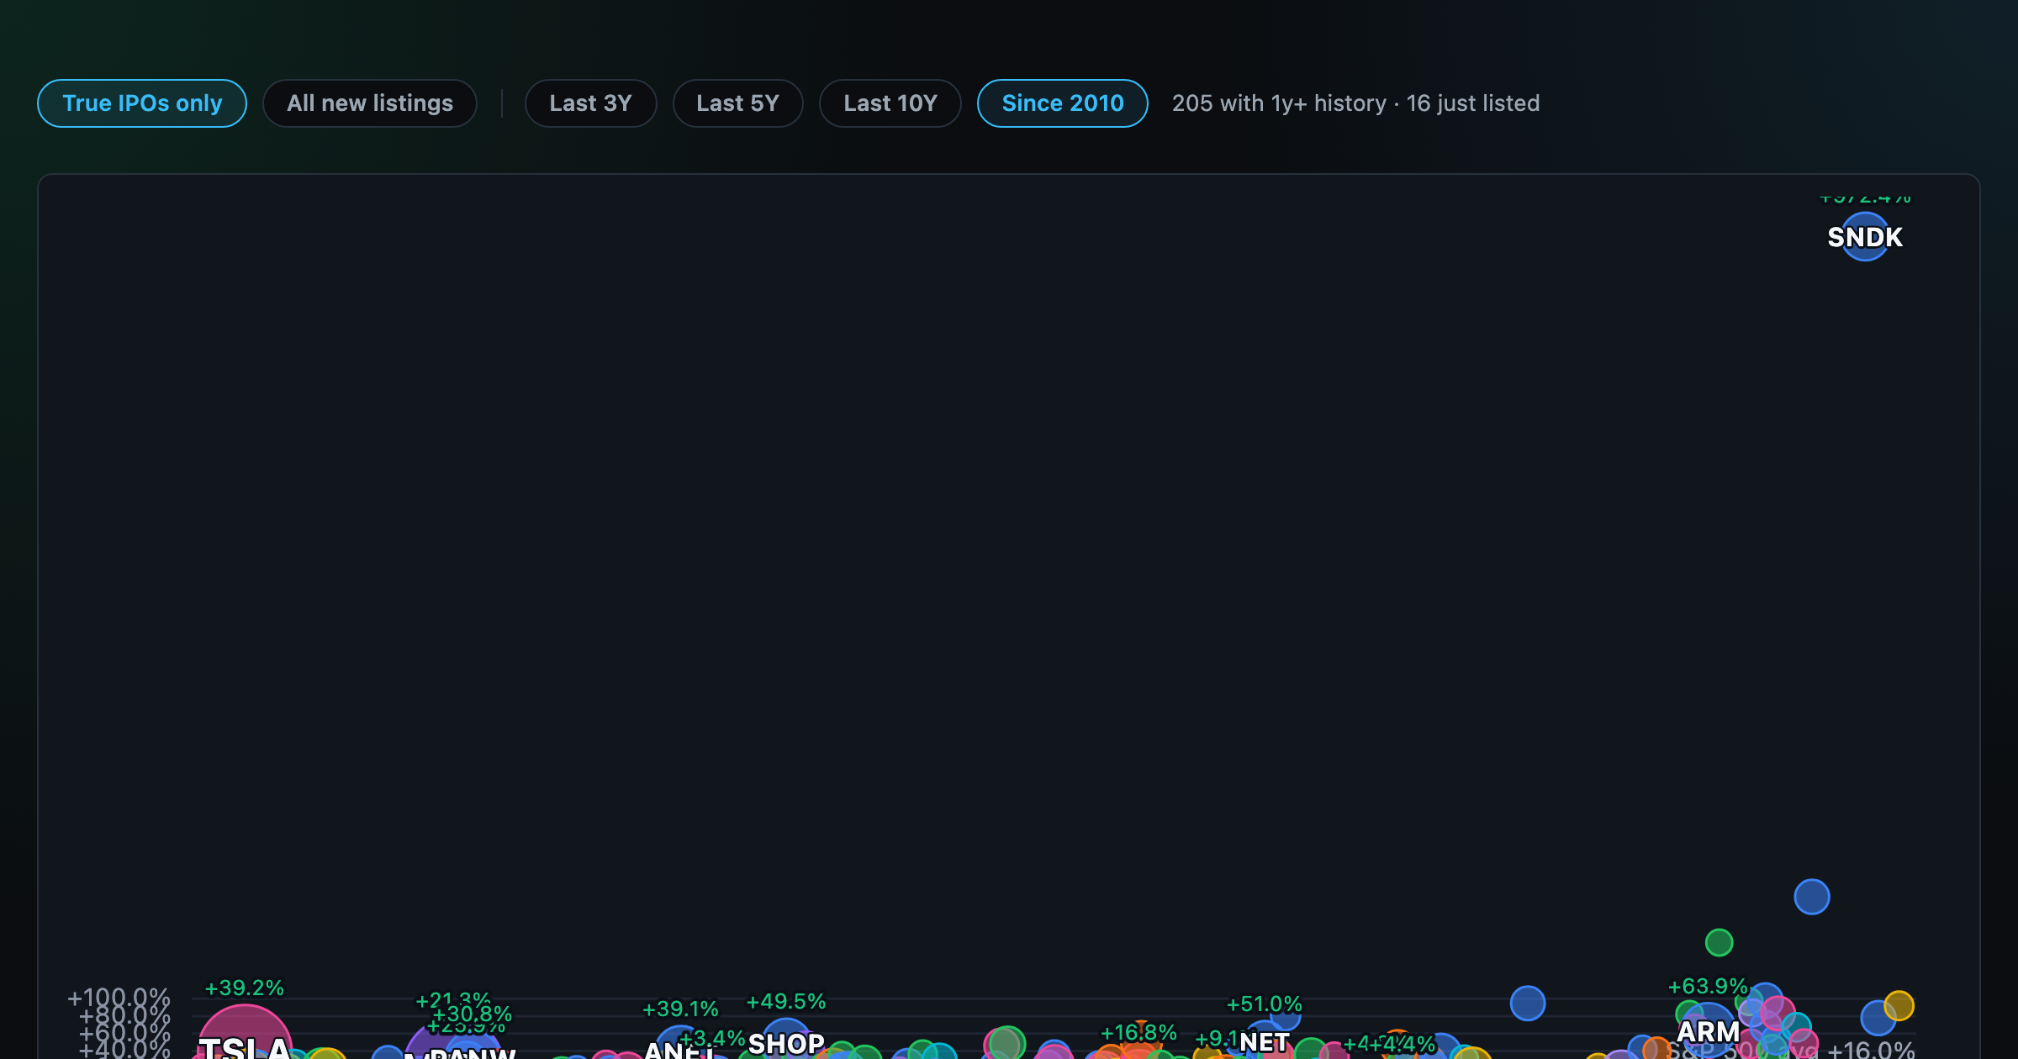The height and width of the screenshot is (1059, 2018).
Task: Click the SNDK bubble on the chart
Action: pyautogui.click(x=1865, y=237)
